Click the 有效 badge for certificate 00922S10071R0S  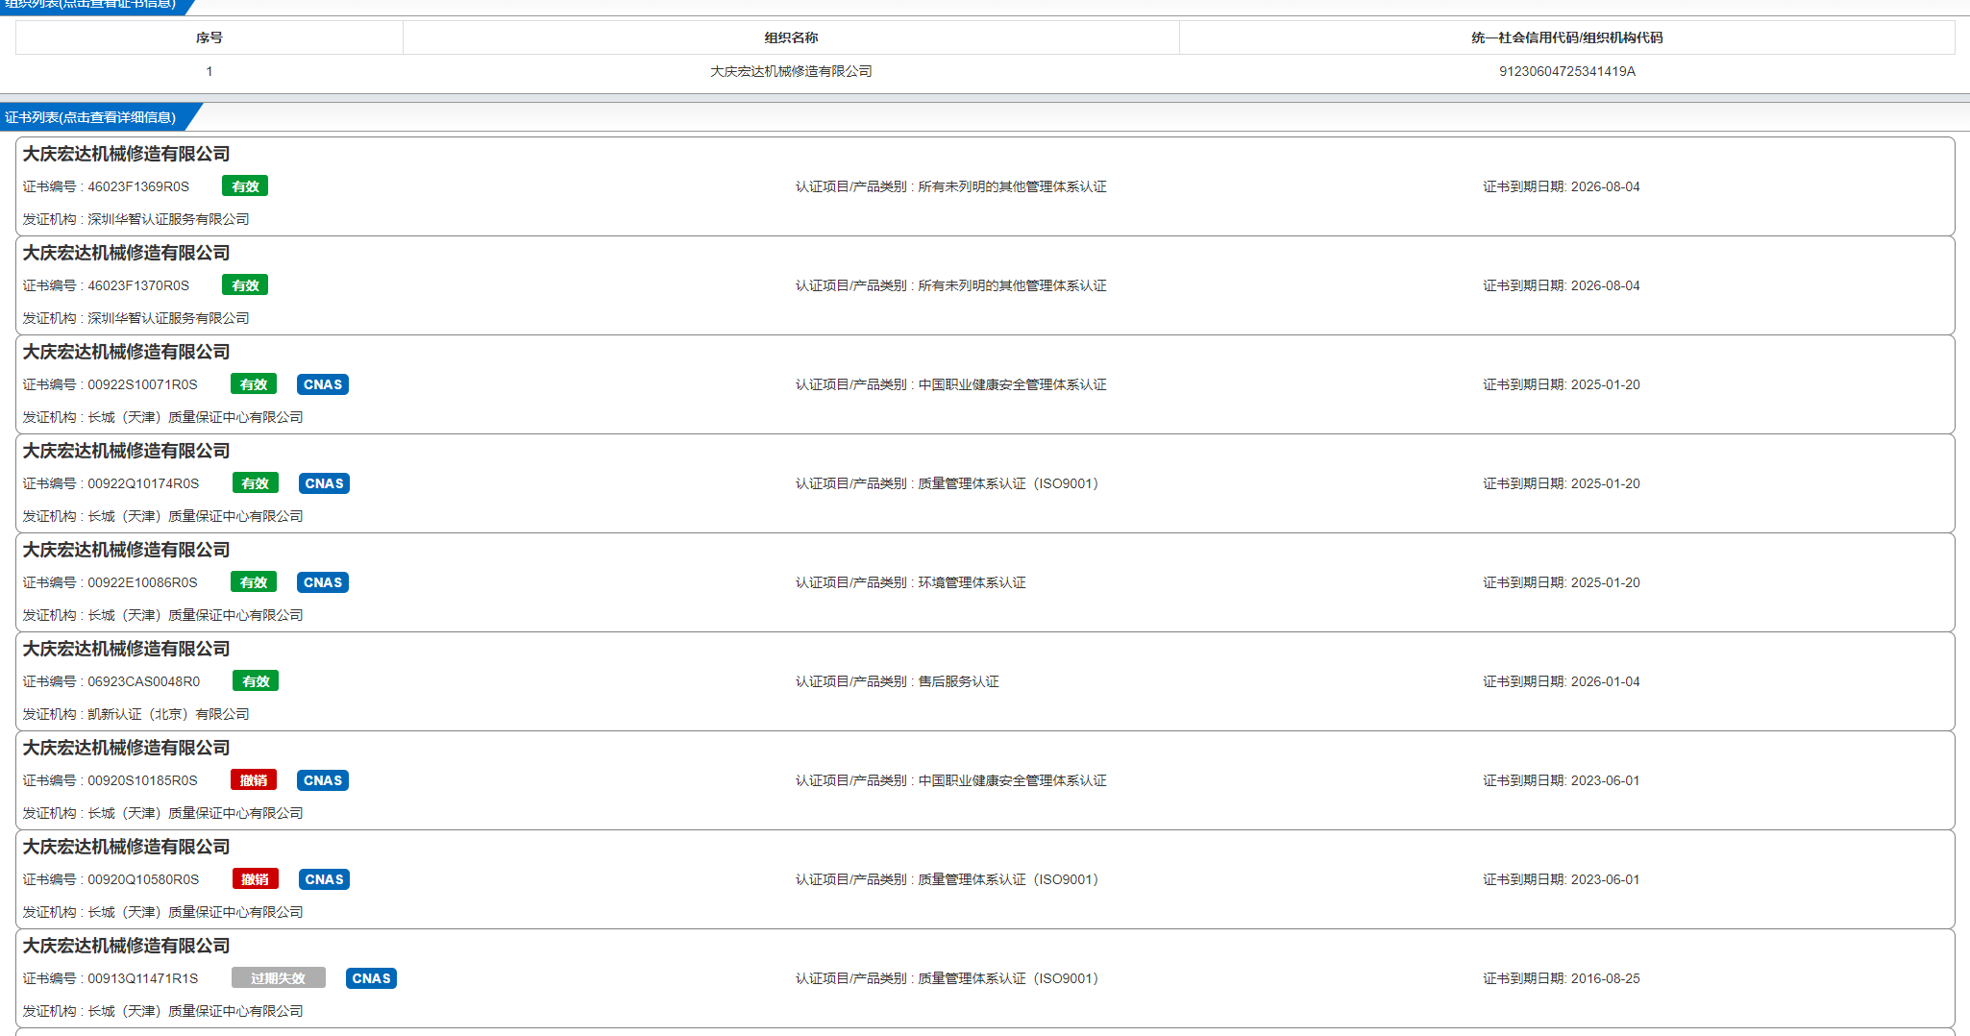tap(254, 384)
